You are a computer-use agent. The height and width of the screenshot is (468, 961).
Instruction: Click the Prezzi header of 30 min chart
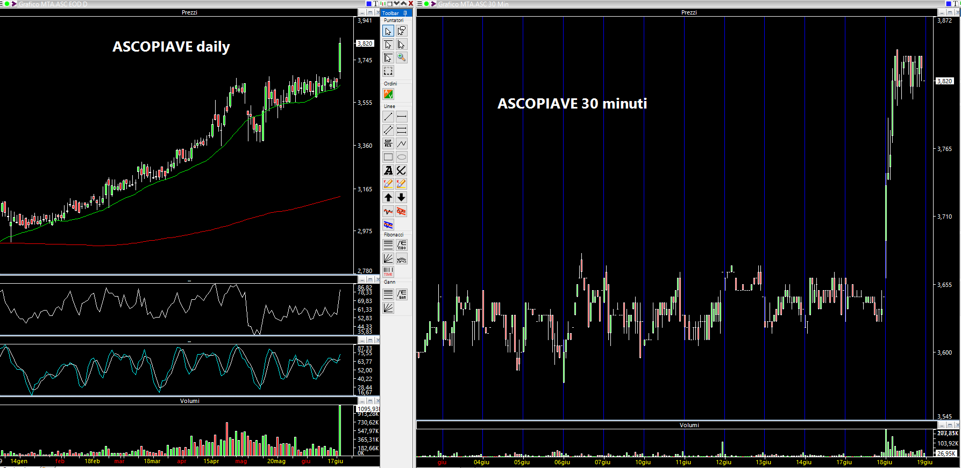click(689, 12)
